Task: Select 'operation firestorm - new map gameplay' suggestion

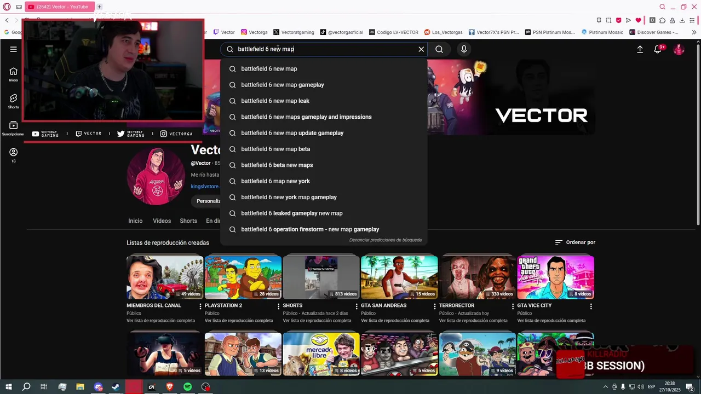Action: [x=324, y=229]
